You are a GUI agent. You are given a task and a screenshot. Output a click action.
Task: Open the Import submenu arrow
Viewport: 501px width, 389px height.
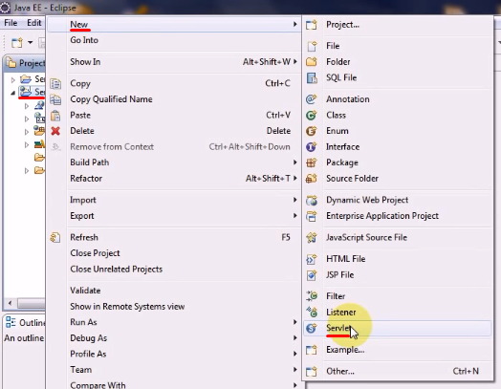(295, 200)
